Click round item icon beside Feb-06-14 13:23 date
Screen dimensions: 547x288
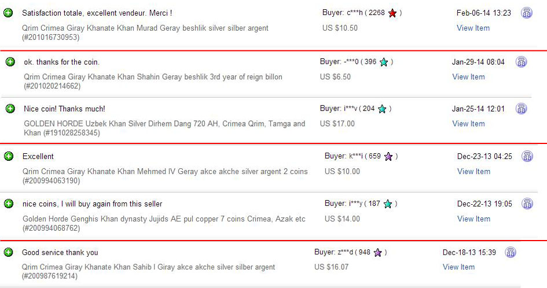click(527, 13)
